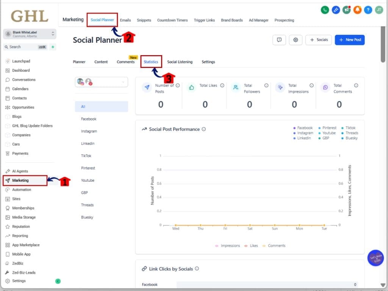The width and height of the screenshot is (388, 291).
Task: Toggle the feedback icon near Social Planner heading
Action: click(x=279, y=40)
